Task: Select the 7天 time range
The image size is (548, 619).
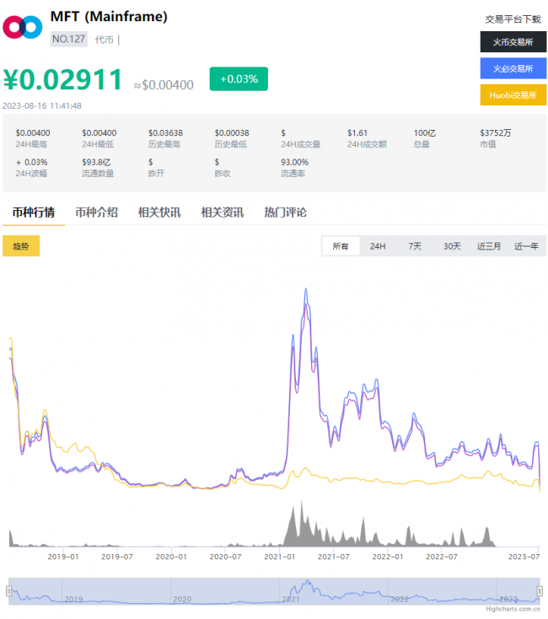Action: pyautogui.click(x=415, y=246)
